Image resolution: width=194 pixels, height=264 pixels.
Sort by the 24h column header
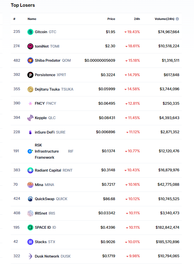click(x=137, y=19)
